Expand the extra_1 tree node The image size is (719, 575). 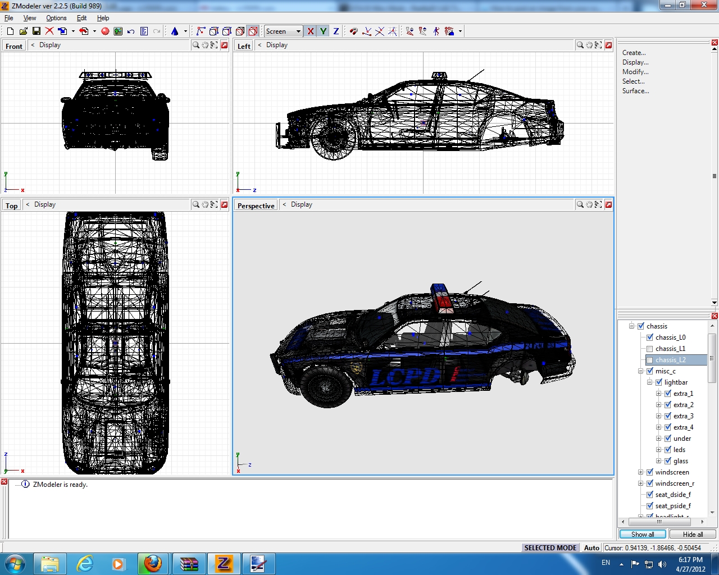click(658, 394)
